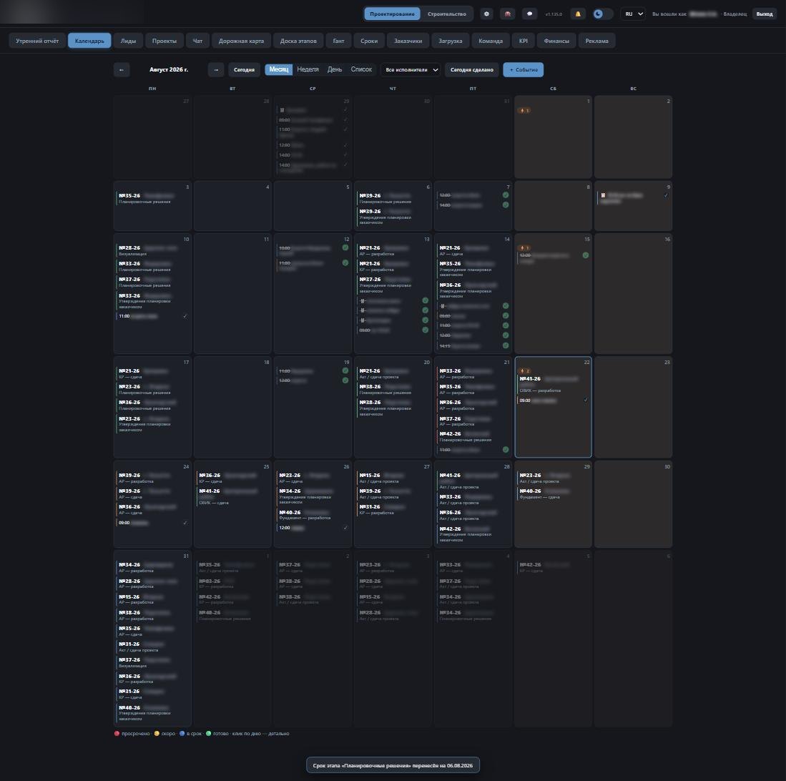Toggle green check of 14:00 event, August 7
This screenshot has width=786, height=781.
(505, 205)
